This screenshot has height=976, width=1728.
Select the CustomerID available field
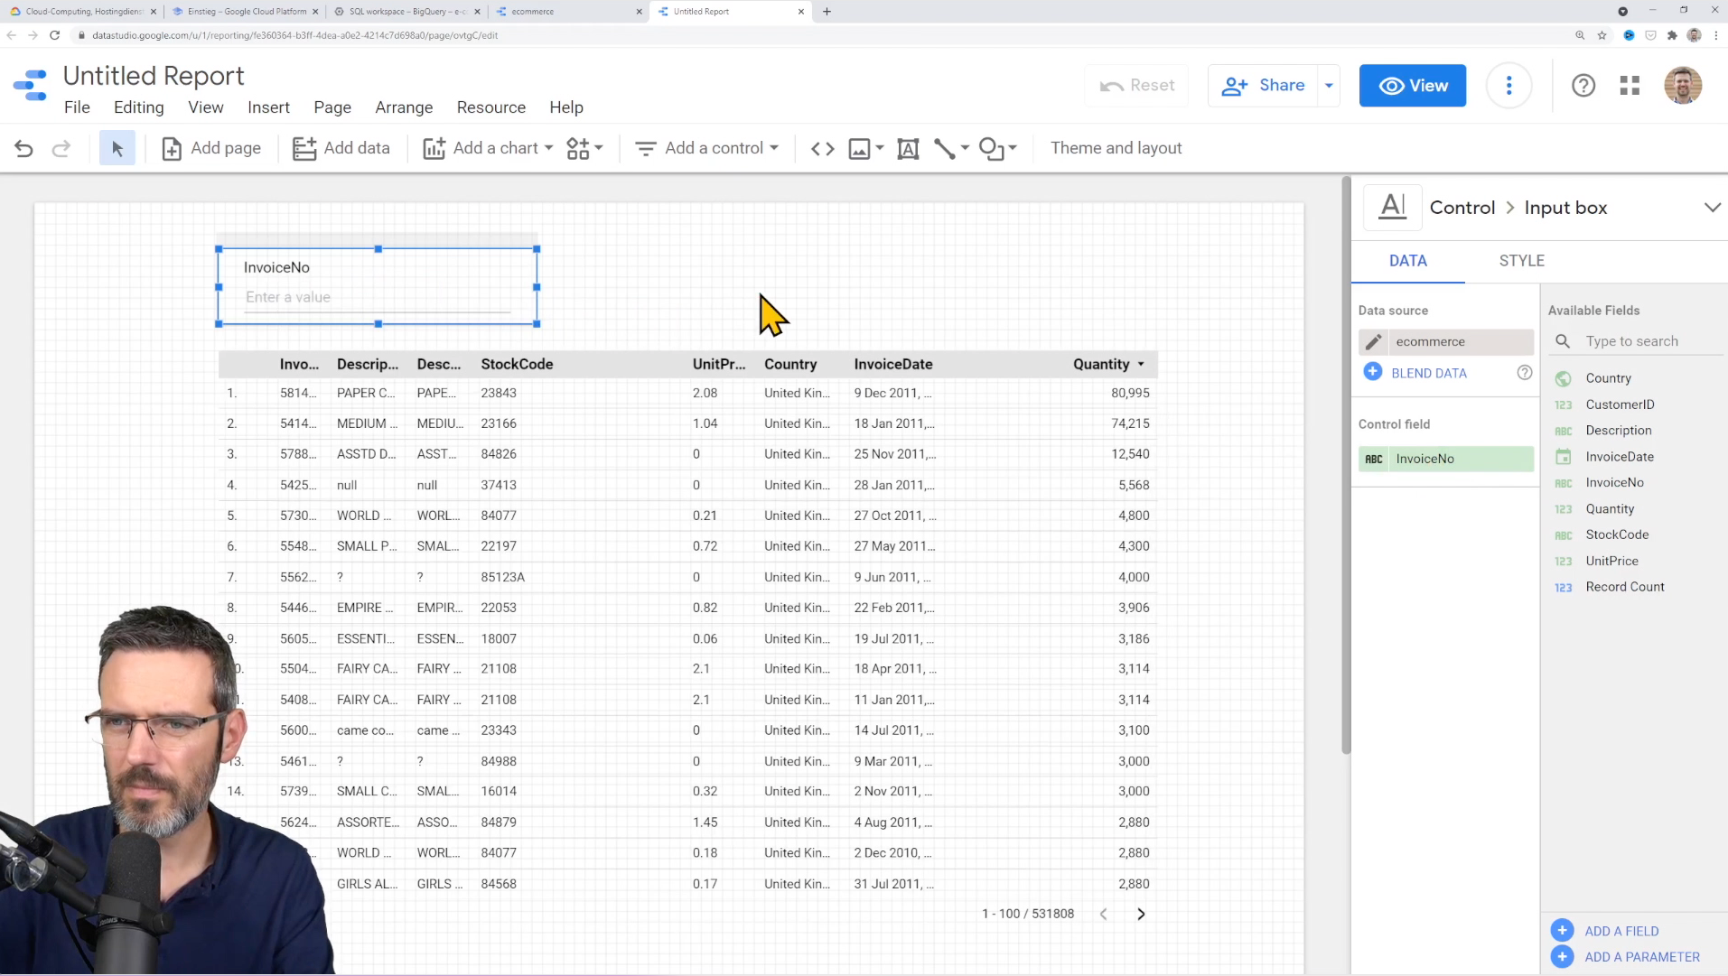click(x=1620, y=404)
